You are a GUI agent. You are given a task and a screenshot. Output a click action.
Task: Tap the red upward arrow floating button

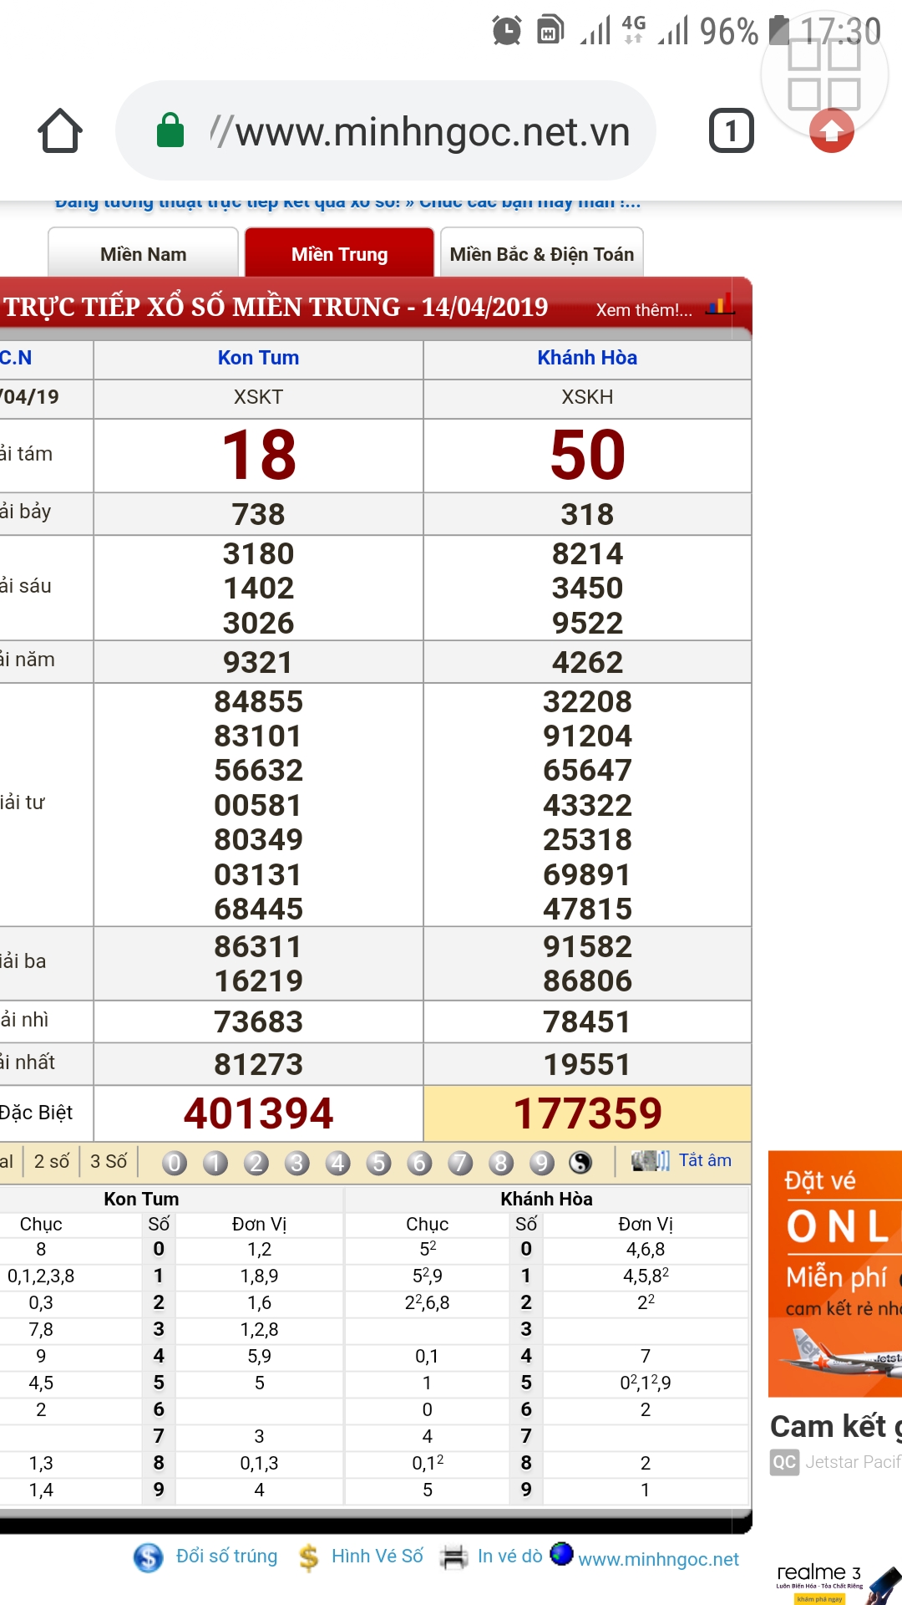832,130
